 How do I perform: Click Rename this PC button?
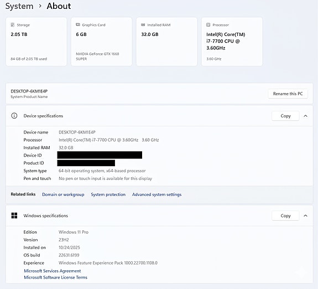click(288, 94)
